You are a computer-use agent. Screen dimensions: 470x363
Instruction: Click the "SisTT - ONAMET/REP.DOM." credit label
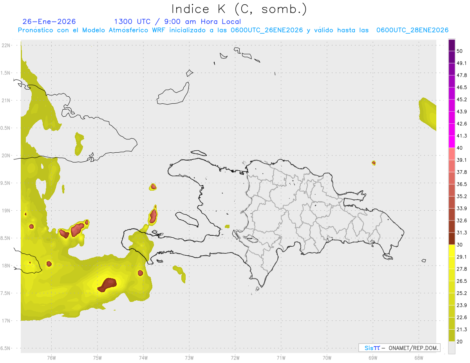tap(399, 348)
